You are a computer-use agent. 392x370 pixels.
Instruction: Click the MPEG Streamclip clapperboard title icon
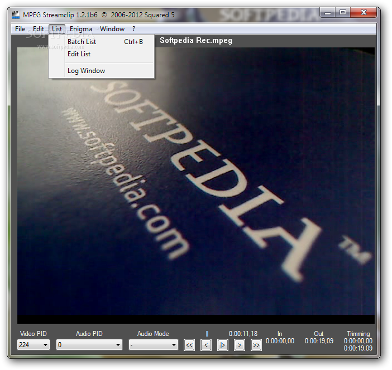pos(16,14)
